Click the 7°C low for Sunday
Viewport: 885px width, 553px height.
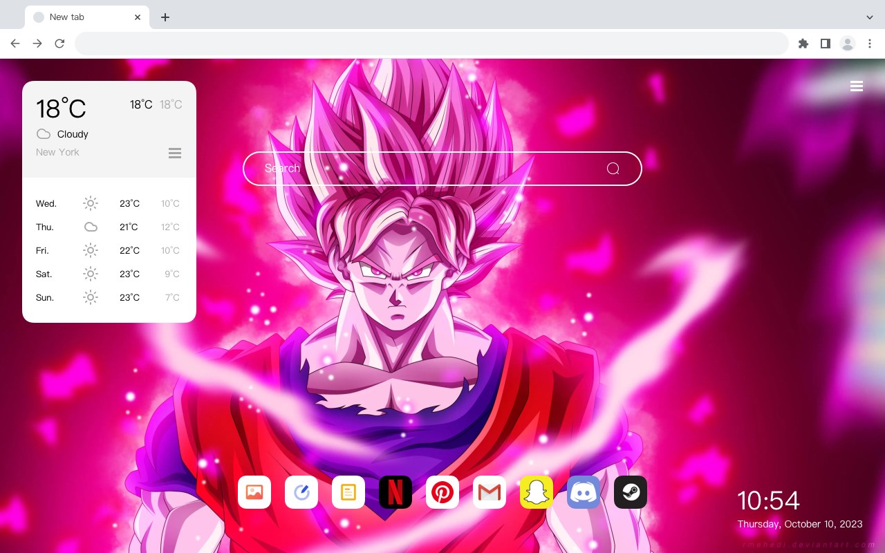point(172,297)
